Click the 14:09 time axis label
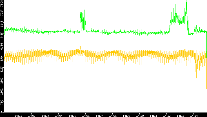The width and height of the screenshot is (207, 117). (x=126, y=115)
